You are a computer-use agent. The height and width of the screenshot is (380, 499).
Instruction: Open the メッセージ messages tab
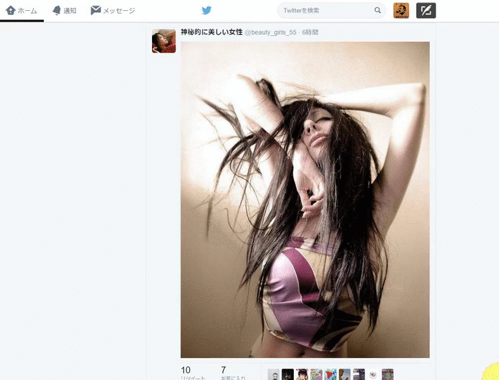click(x=113, y=11)
